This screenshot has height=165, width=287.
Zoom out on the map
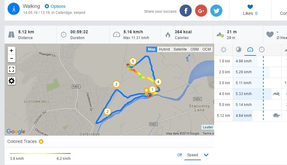point(12,58)
